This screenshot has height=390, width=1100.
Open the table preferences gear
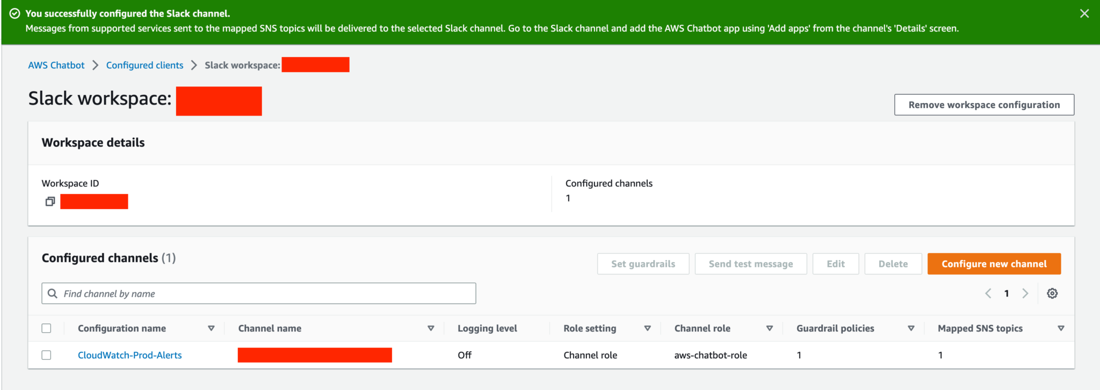[1052, 293]
